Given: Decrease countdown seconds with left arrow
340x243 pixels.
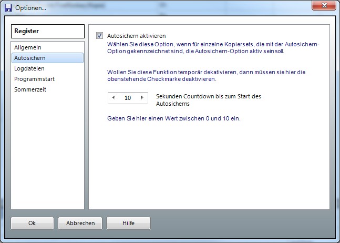Looking at the screenshot, I should coord(114,98).
